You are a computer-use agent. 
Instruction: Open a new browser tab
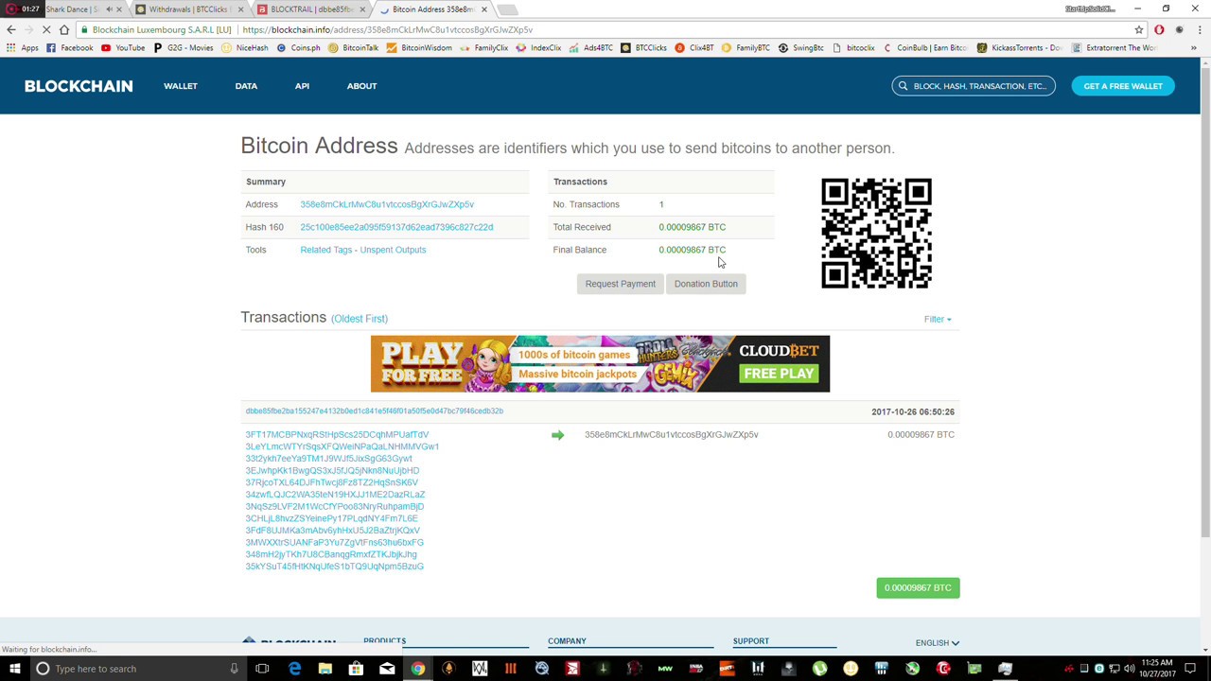tap(508, 9)
